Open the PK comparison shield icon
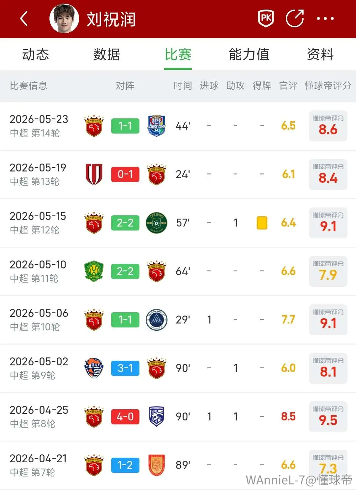 pyautogui.click(x=266, y=18)
